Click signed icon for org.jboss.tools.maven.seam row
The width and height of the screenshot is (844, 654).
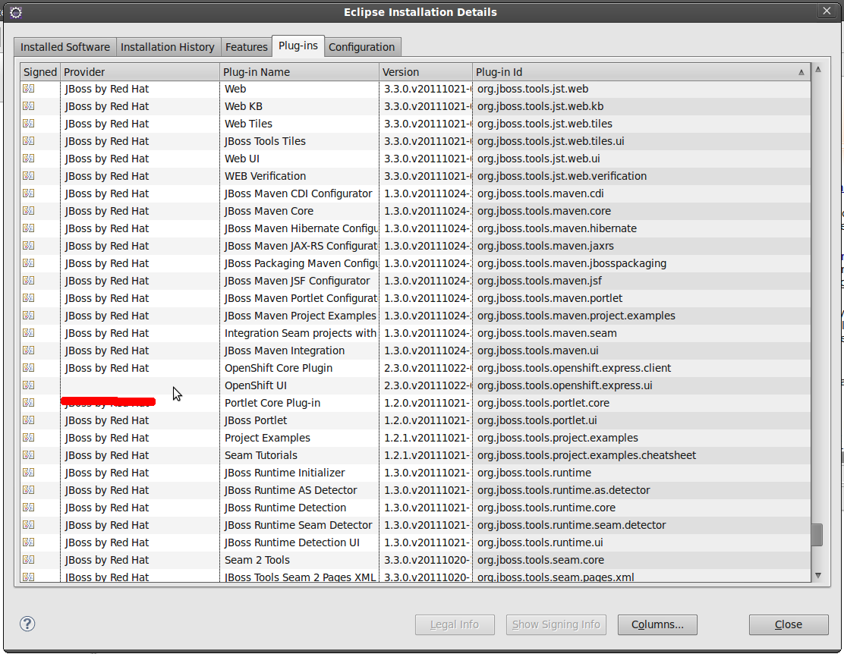29,332
